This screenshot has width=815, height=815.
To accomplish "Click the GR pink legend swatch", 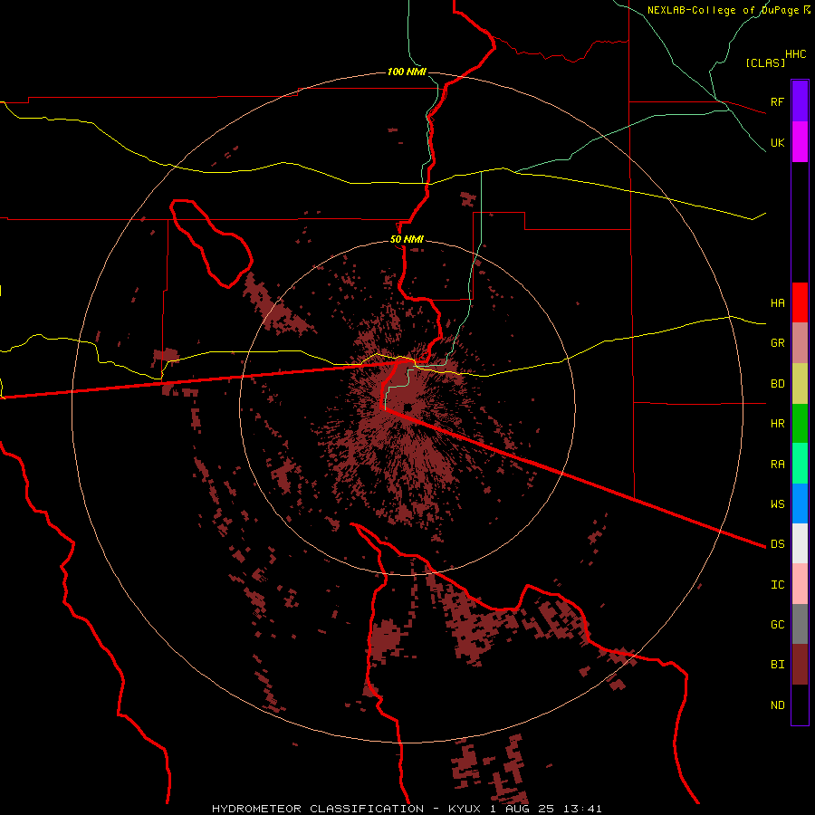I will pos(800,343).
